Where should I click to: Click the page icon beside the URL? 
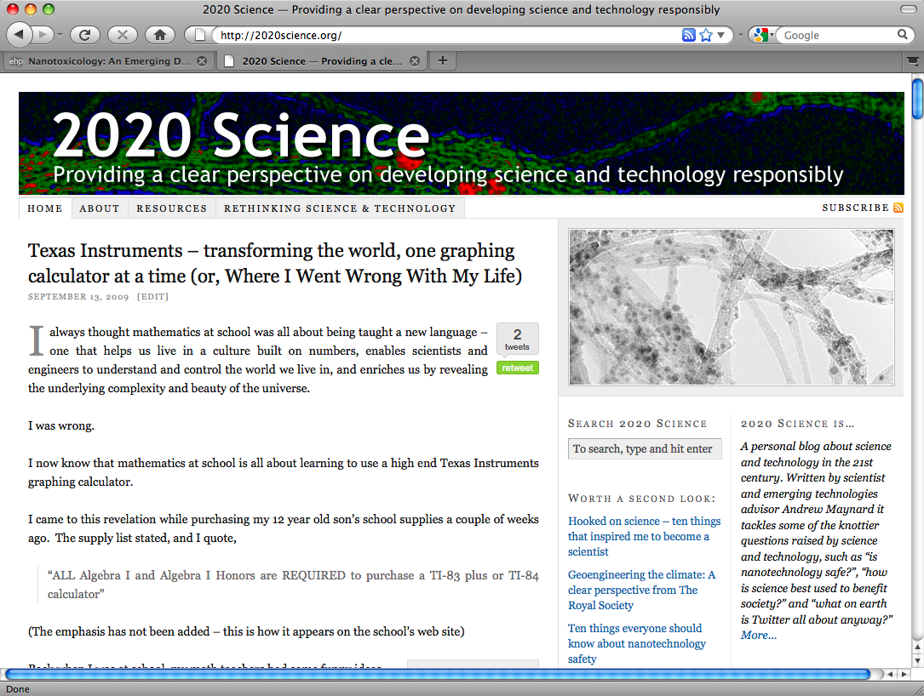point(200,35)
